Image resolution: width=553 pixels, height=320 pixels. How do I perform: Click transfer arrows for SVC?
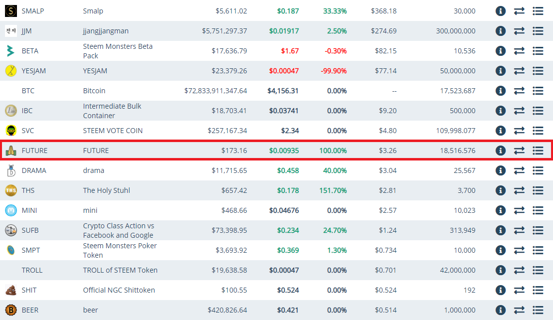coord(519,131)
